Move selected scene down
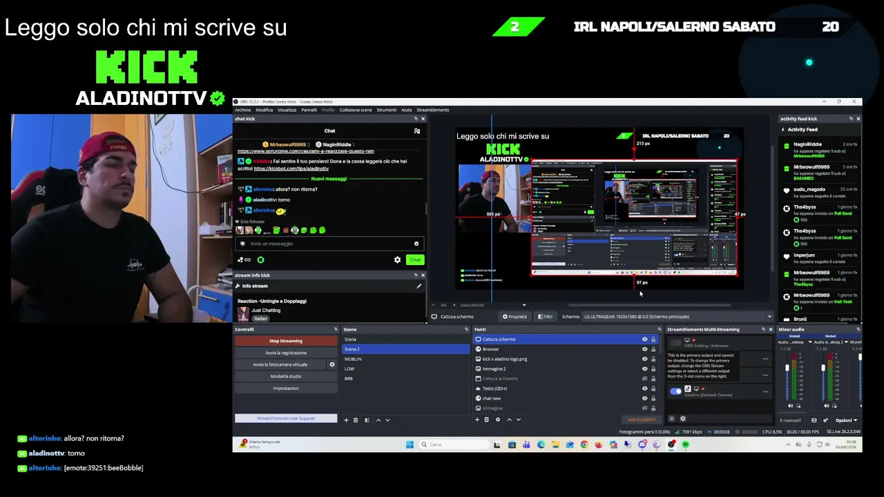 pyautogui.click(x=387, y=420)
